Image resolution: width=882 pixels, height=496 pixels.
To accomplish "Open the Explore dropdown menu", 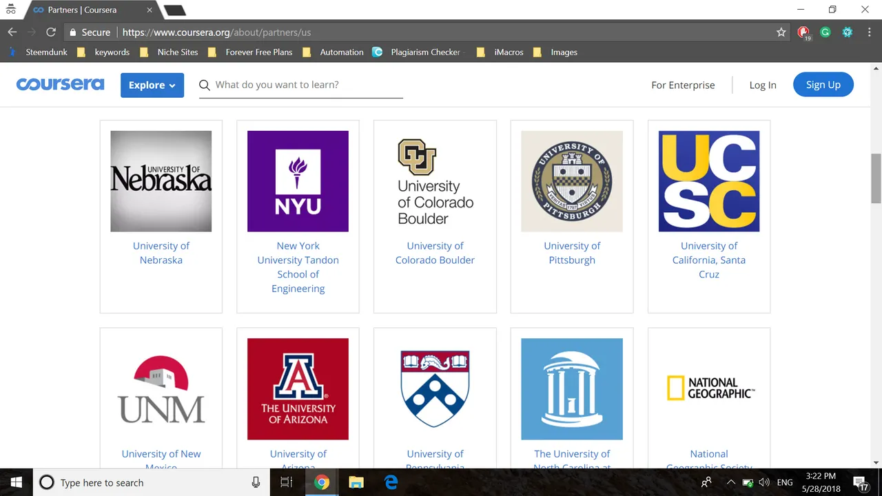I will coord(152,85).
